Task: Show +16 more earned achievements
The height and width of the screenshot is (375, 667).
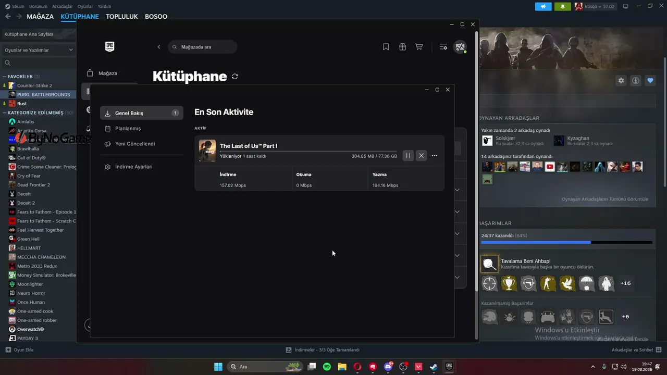Action: (x=625, y=283)
